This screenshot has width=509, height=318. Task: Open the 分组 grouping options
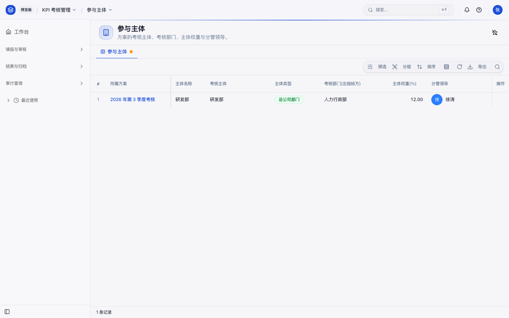click(x=402, y=67)
